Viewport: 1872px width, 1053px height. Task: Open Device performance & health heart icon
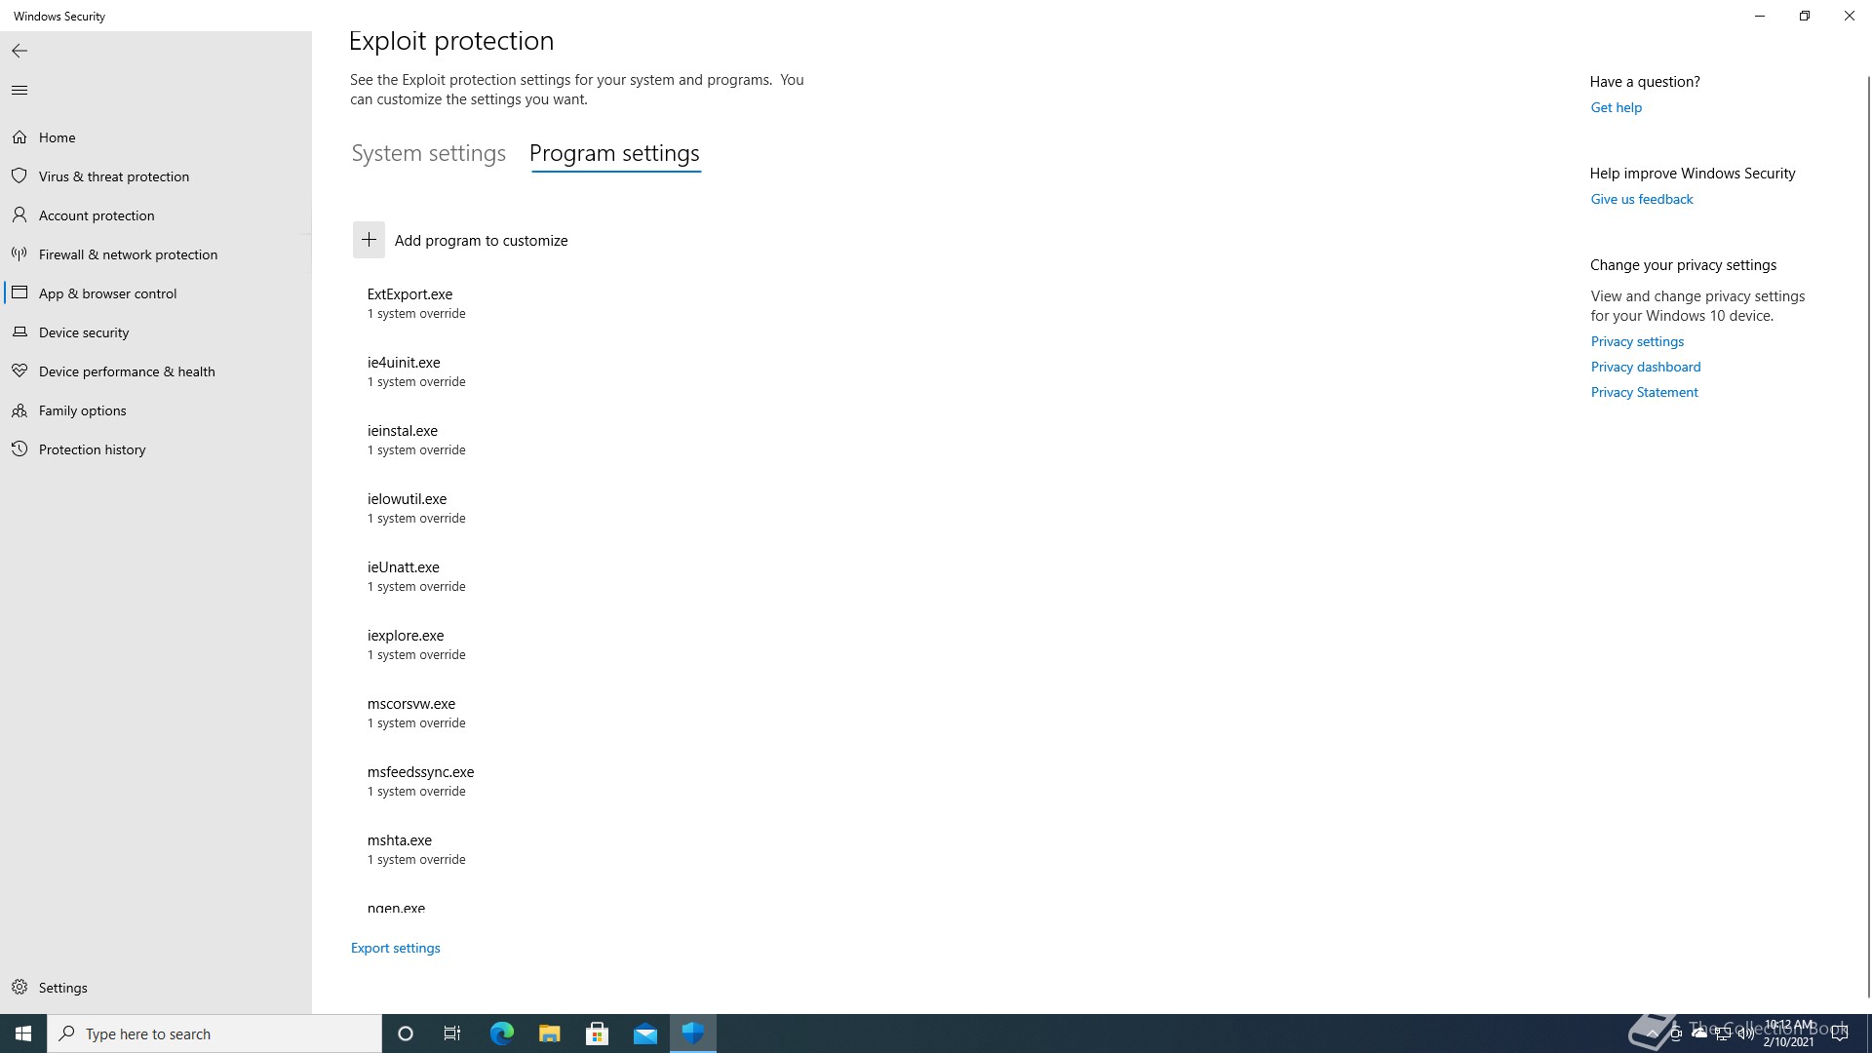pos(19,371)
